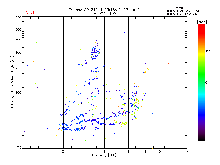Click the x-axis label "10"
Screen dimensions: 220x165
[x=159, y=152]
